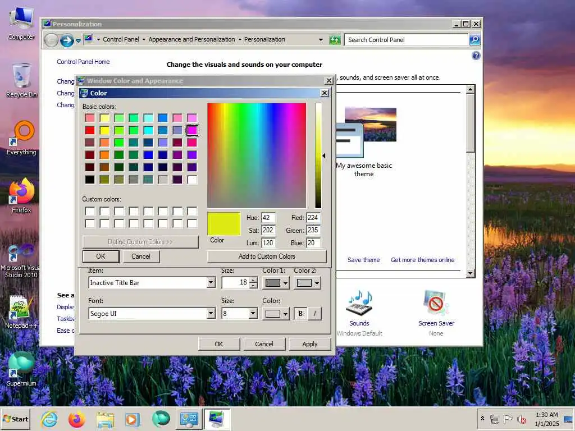Image resolution: width=575 pixels, height=431 pixels.
Task: Pick the white basic color swatch
Action: click(x=192, y=180)
